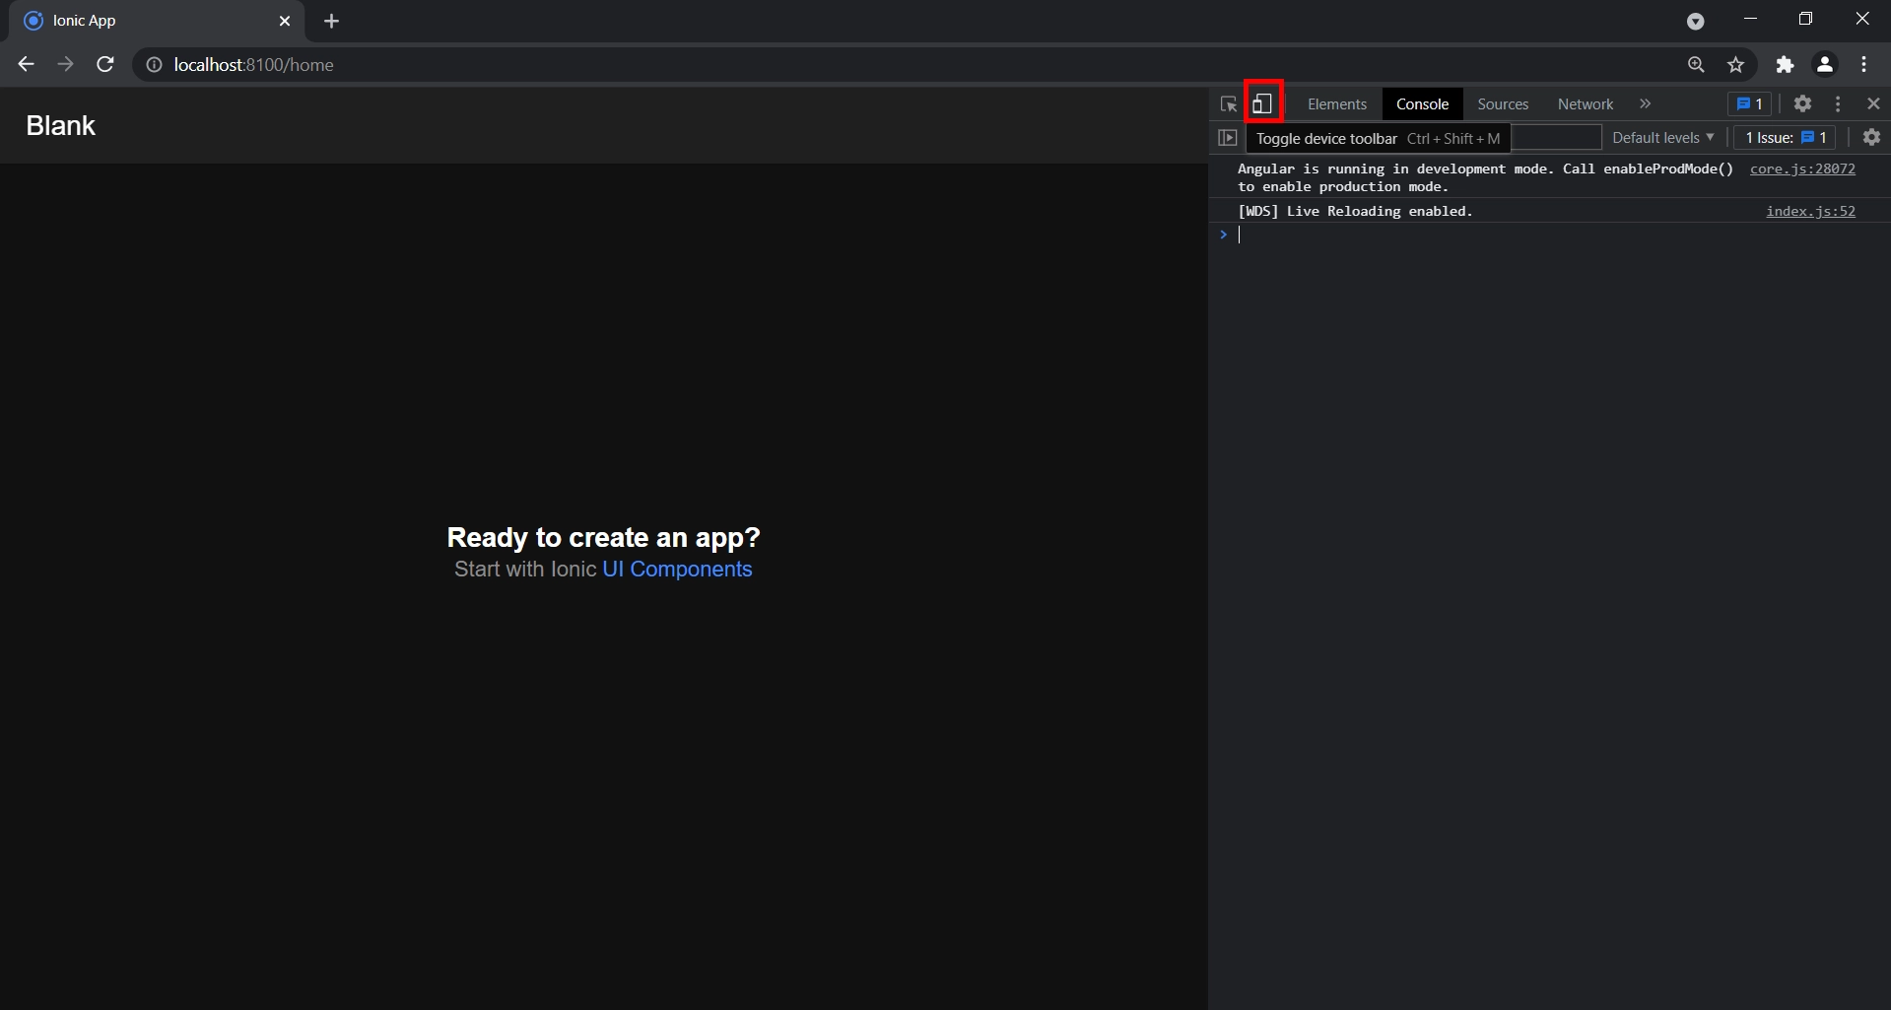Switch to the Network panel
The width and height of the screenshot is (1891, 1010).
(1584, 103)
